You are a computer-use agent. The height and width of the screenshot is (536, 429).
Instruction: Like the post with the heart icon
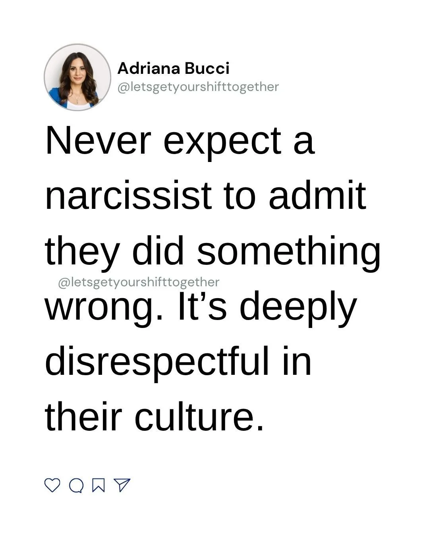click(x=52, y=485)
